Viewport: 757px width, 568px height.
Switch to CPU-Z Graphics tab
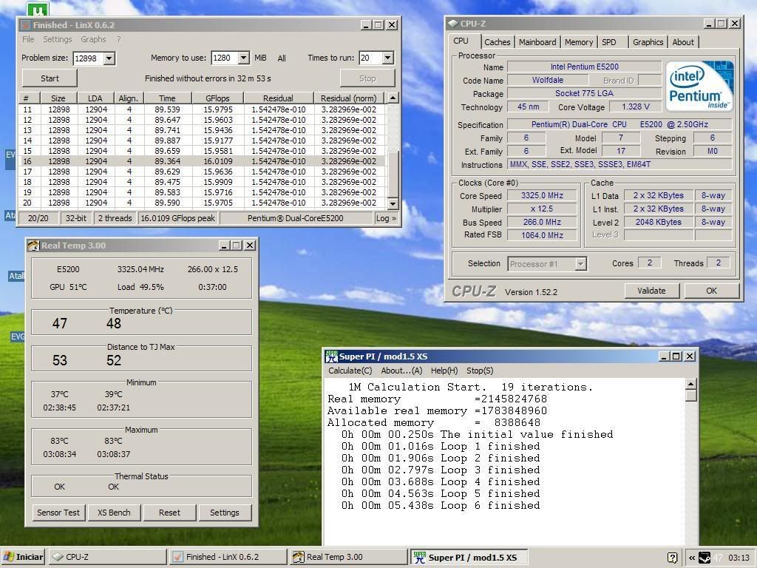tap(648, 42)
